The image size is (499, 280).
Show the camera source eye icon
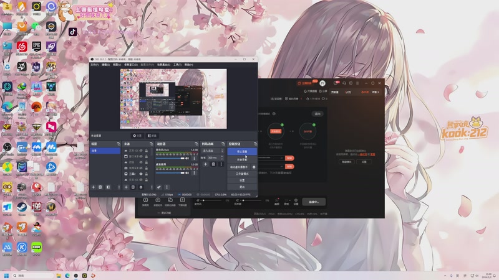tap(141, 168)
